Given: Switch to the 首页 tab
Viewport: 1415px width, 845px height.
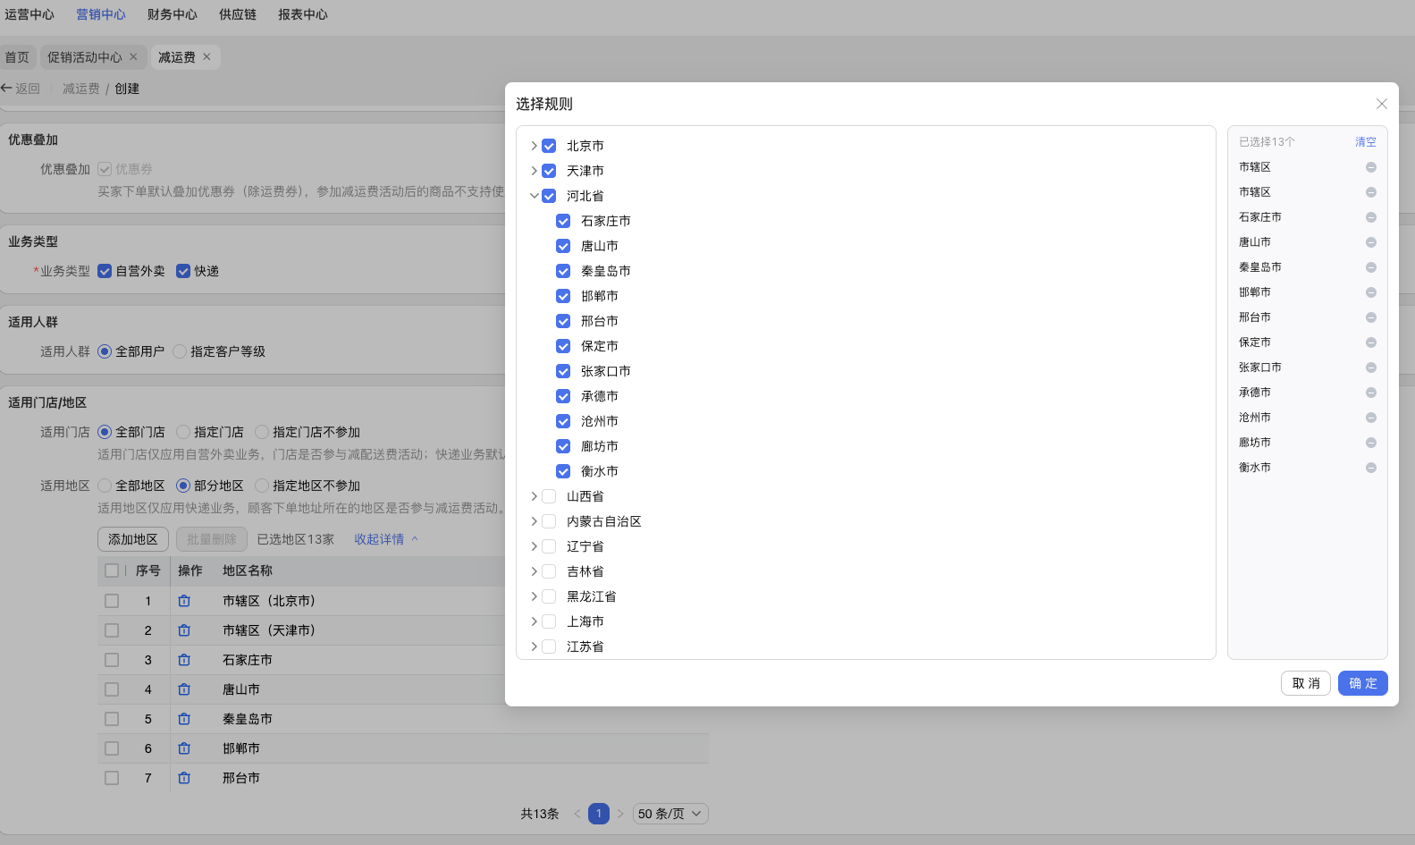Looking at the screenshot, I should click(x=17, y=57).
